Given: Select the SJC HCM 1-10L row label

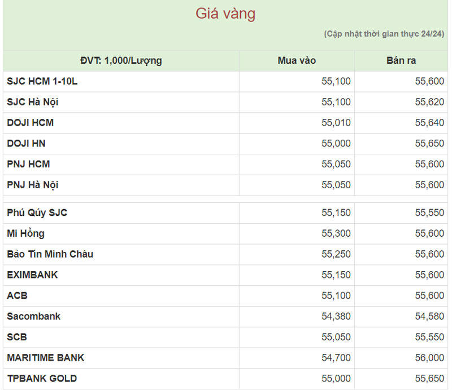Looking at the screenshot, I should coord(42,81).
